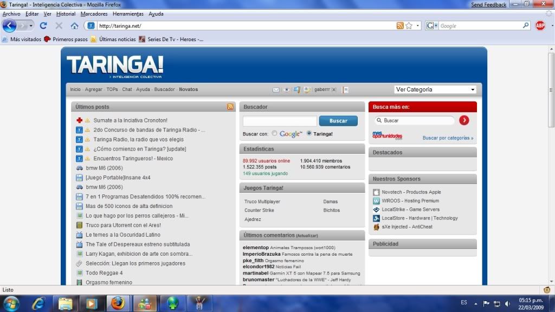Click the Reload page icon
Screen dimensions: 555x312
[43, 26]
